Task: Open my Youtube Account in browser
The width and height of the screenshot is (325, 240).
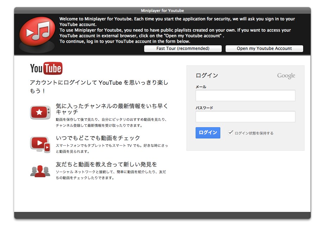Action: [264, 48]
